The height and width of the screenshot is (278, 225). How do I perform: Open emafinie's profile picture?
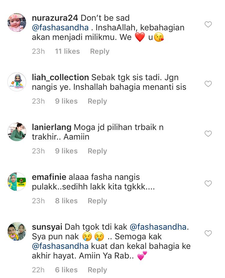[17, 181]
